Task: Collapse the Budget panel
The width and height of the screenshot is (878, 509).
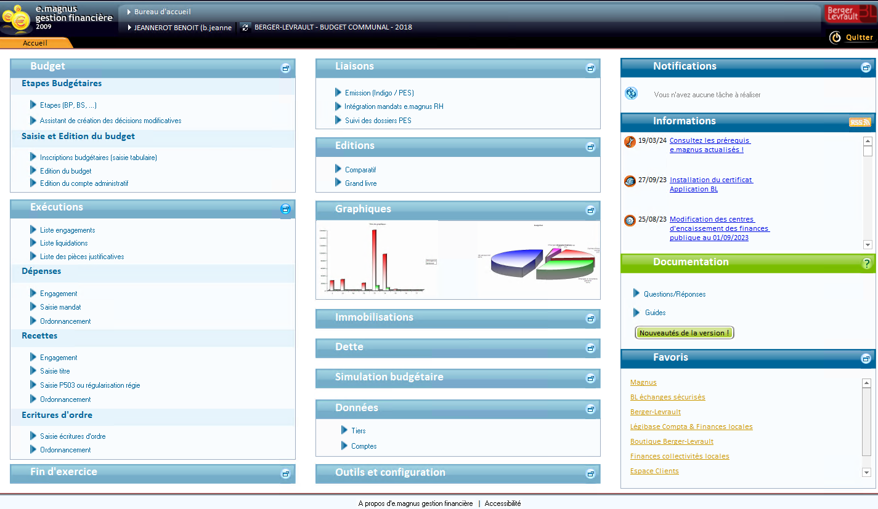Action: click(x=285, y=68)
